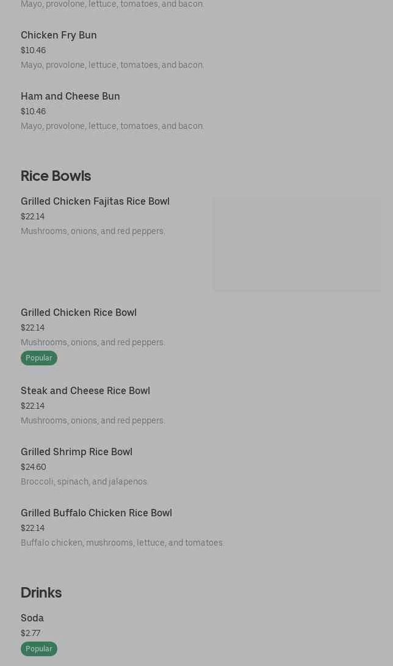Click the Rice Bowls section heading
The image size is (393, 666).
tap(56, 176)
